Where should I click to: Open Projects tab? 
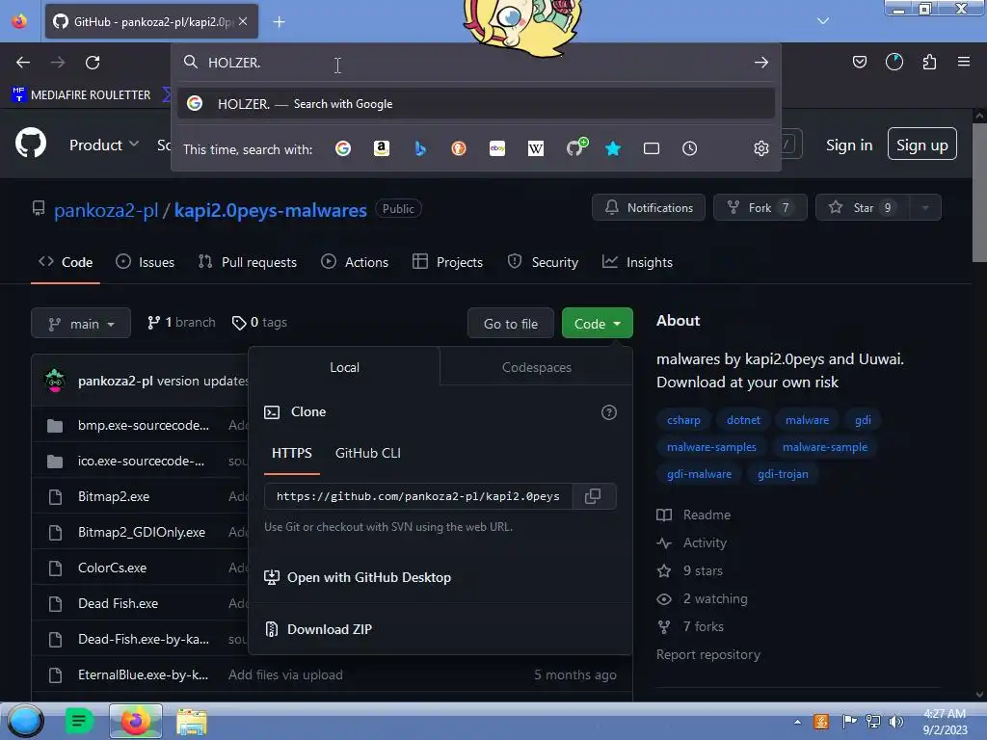pos(447,262)
